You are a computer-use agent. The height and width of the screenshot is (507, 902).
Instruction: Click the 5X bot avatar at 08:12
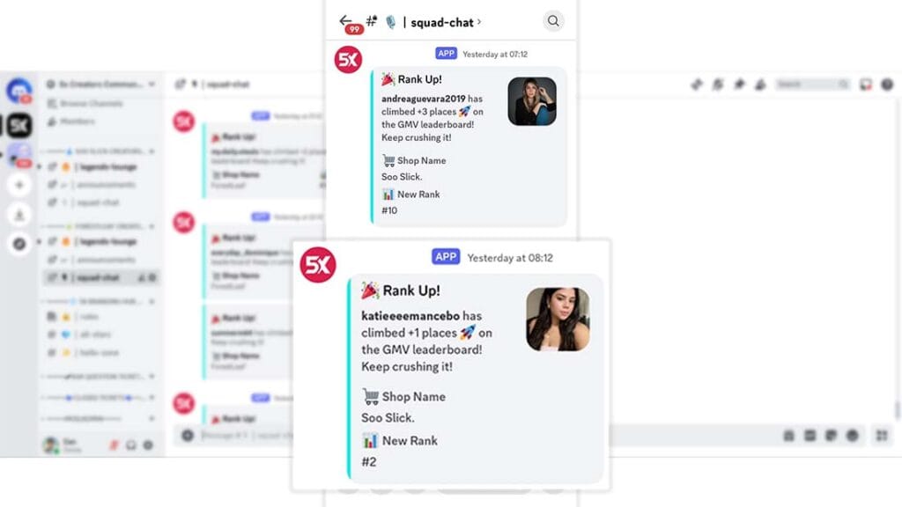317,265
